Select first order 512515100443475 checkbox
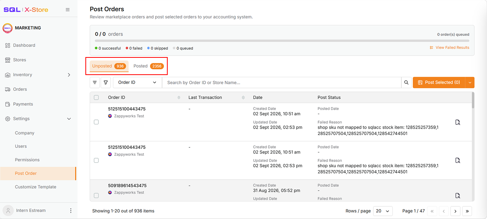Screen dimensions: 487x219 tap(96, 122)
